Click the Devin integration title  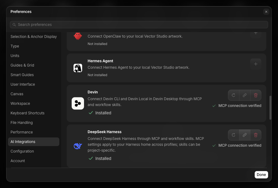[93, 92]
